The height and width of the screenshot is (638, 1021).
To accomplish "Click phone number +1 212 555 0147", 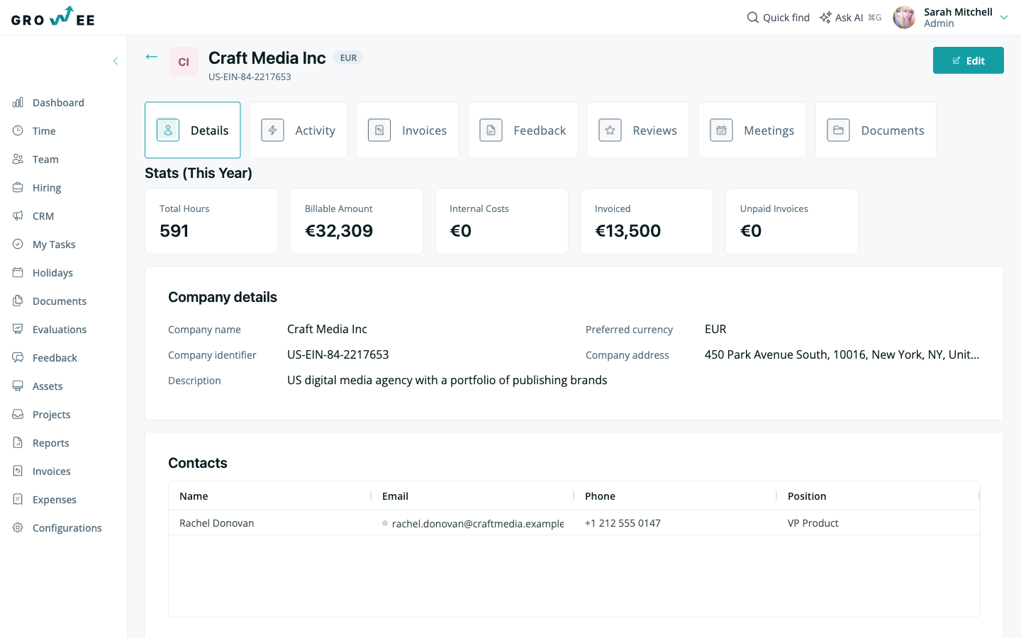I will (623, 523).
